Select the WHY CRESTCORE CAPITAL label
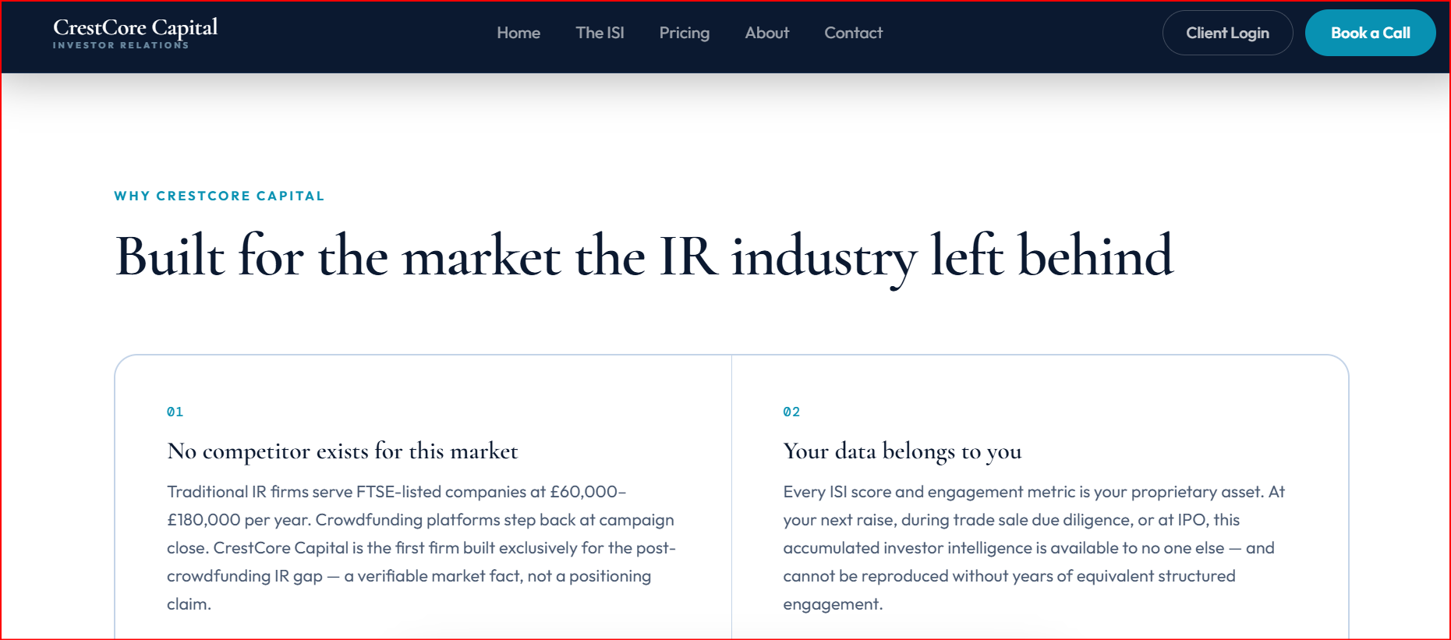This screenshot has height=640, width=1451. coord(219,196)
